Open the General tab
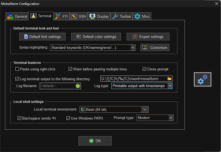Screen dimensions: 221x152 click(x=17, y=16)
